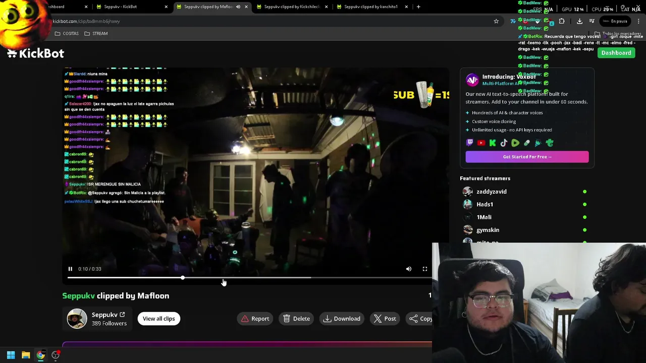Click the Kick platform icon
The image size is (646, 363).
(x=493, y=143)
